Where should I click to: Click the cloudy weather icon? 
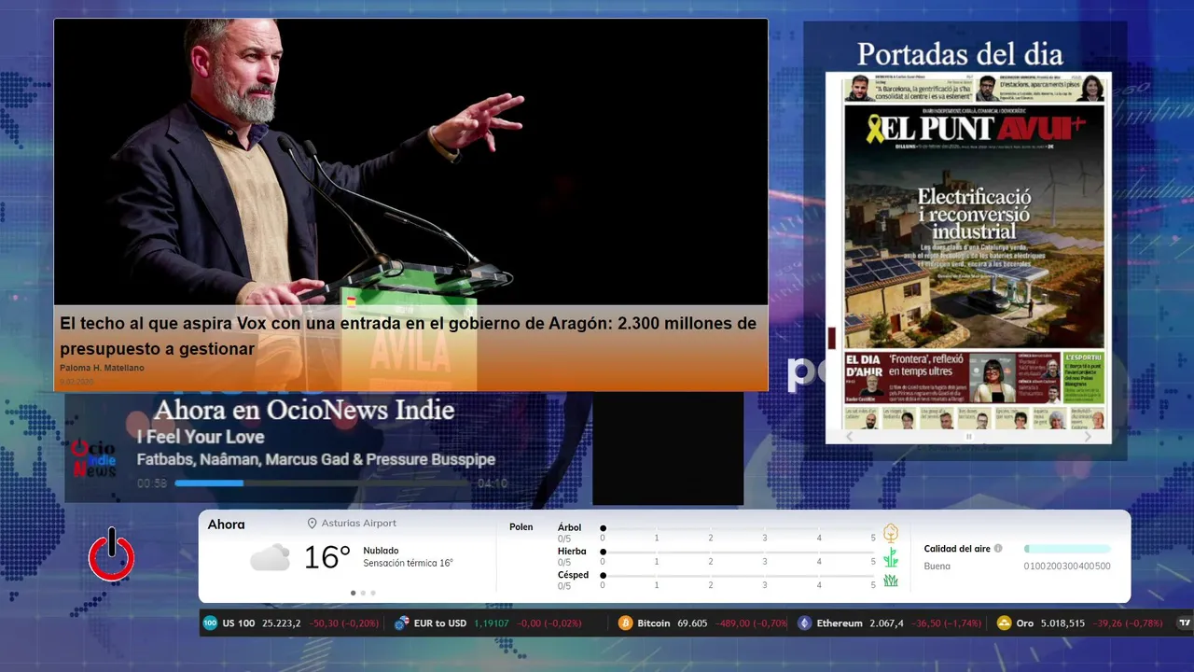[270, 558]
